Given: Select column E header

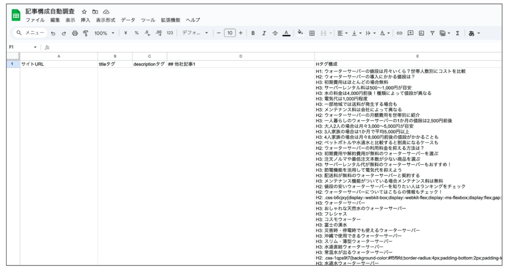Looking at the screenshot, I should pyautogui.click(x=408, y=56).
